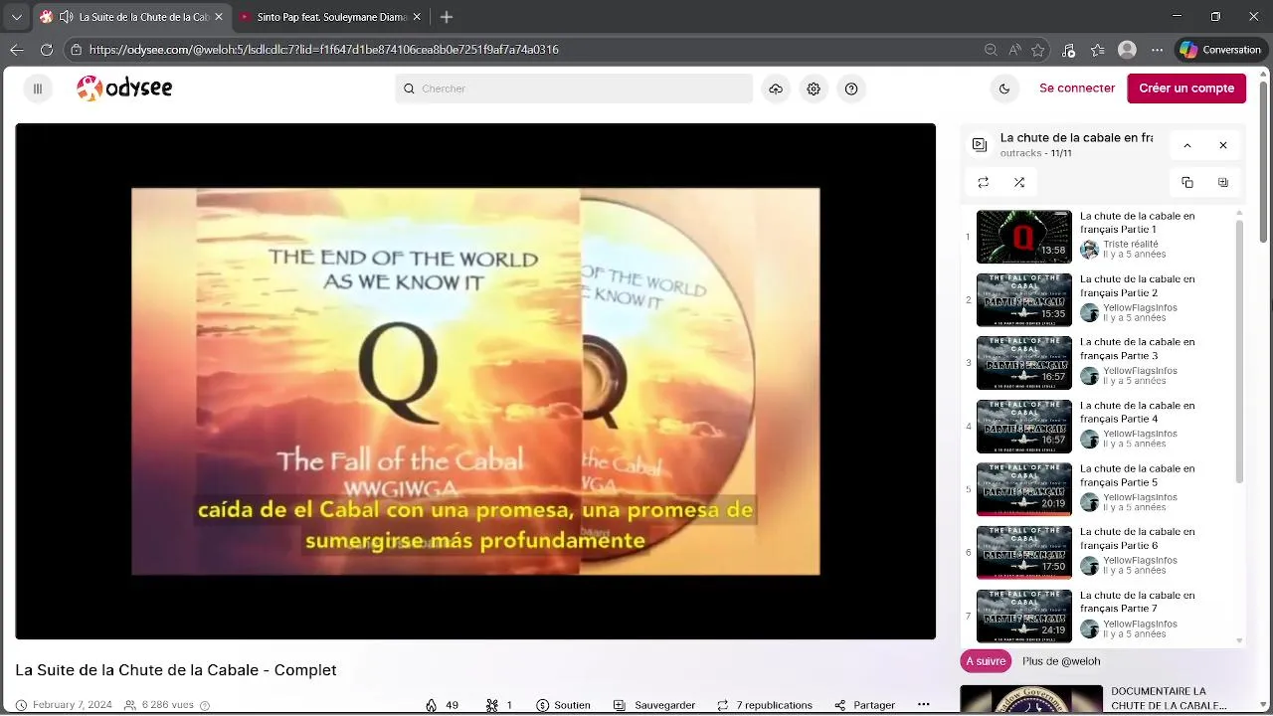Open the browser profile avatar
Screen dimensions: 1273x716
(1127, 49)
